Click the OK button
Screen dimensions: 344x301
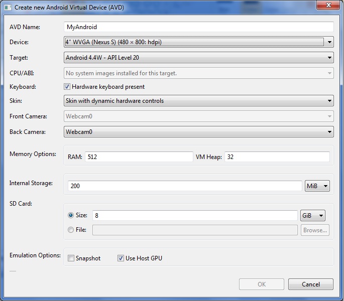click(x=262, y=284)
